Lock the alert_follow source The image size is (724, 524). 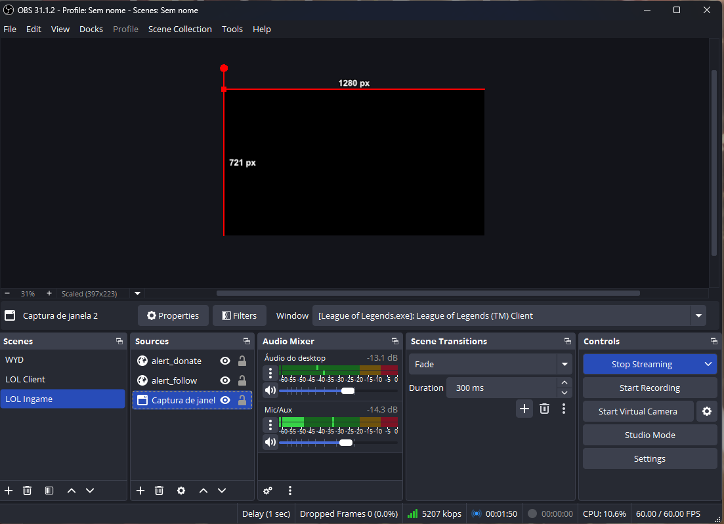[x=242, y=380]
